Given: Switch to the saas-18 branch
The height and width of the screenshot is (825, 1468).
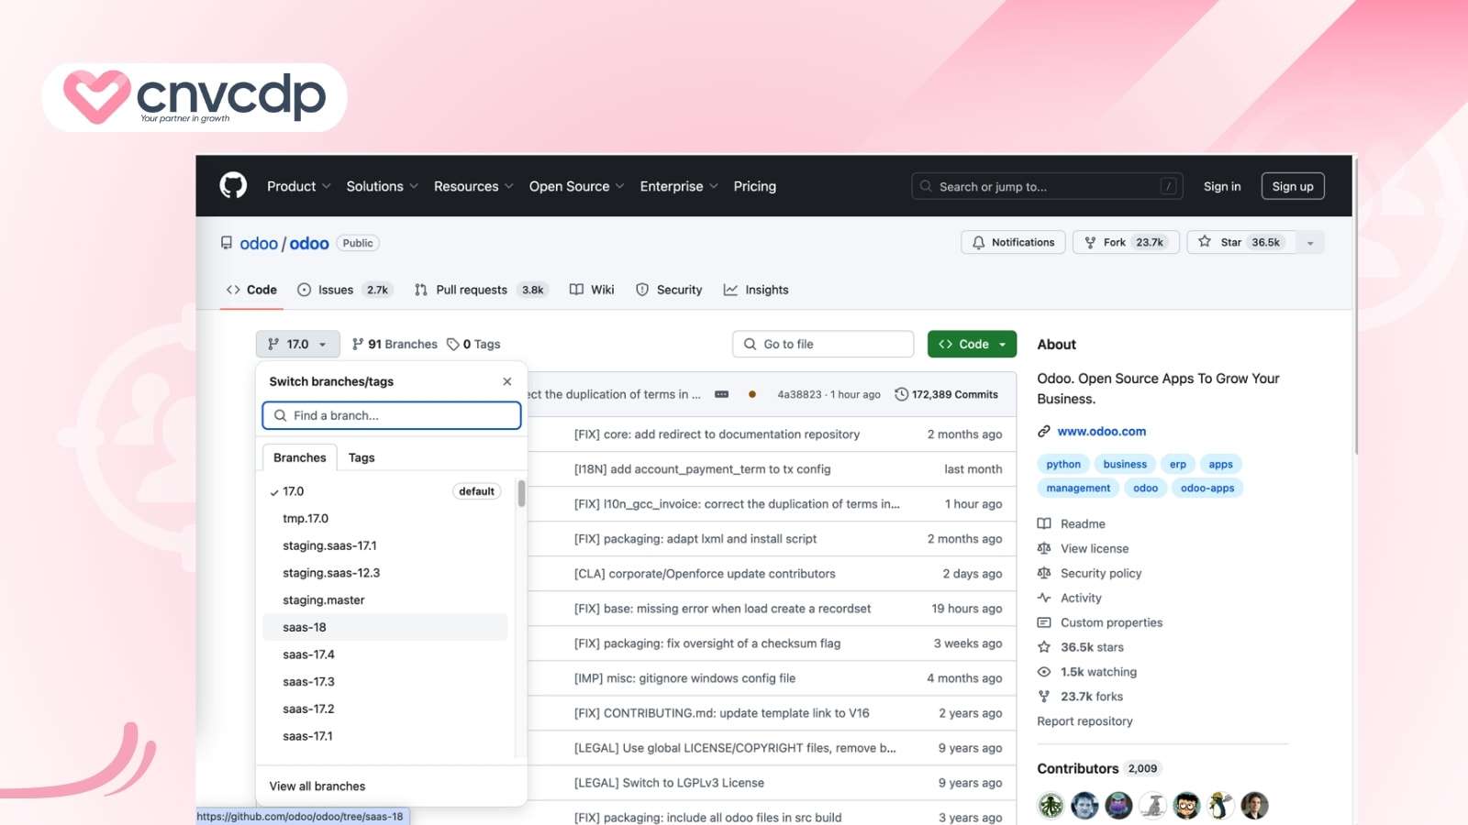Looking at the screenshot, I should tap(305, 628).
